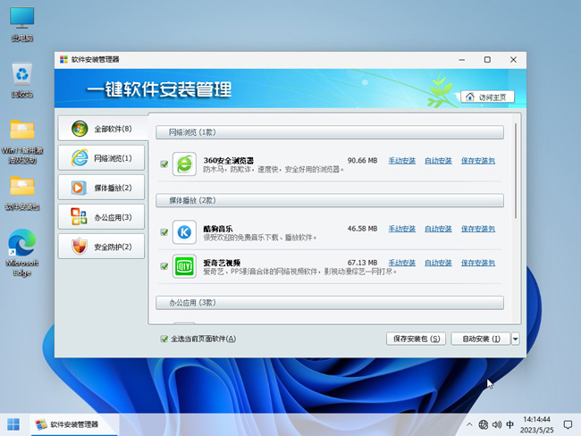
Task: Click 手动安装 link for 酷狗音乐
Action: tap(401, 229)
